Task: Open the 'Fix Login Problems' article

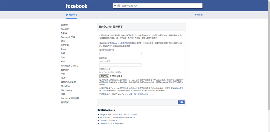Action: 108,120
